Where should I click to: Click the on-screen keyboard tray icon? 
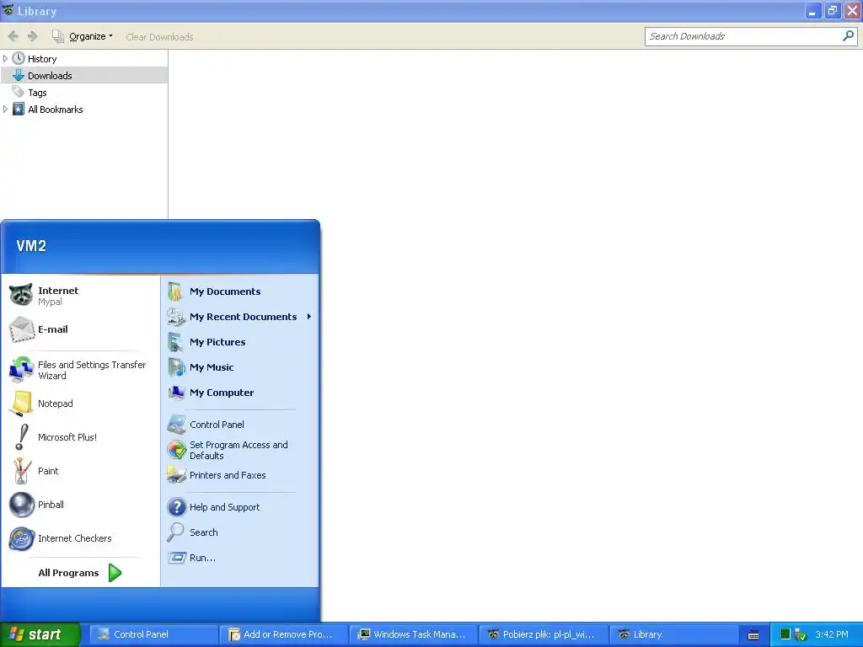(x=753, y=635)
